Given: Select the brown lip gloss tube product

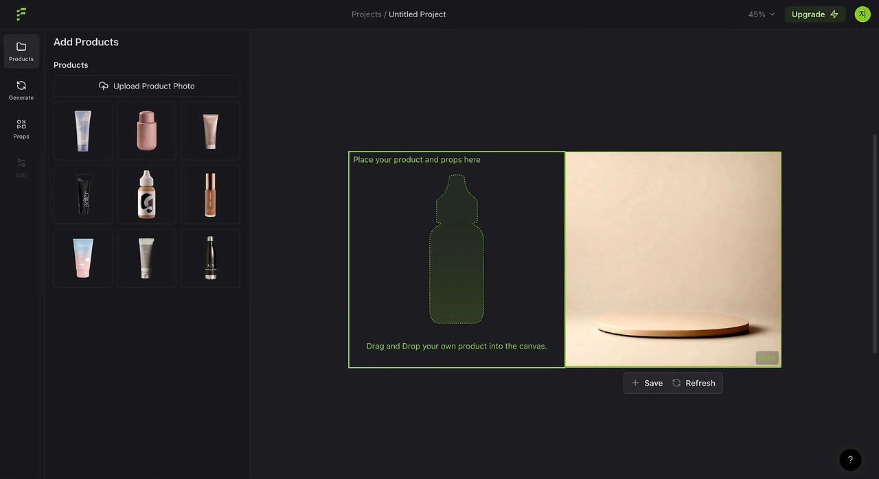Looking at the screenshot, I should 210,194.
